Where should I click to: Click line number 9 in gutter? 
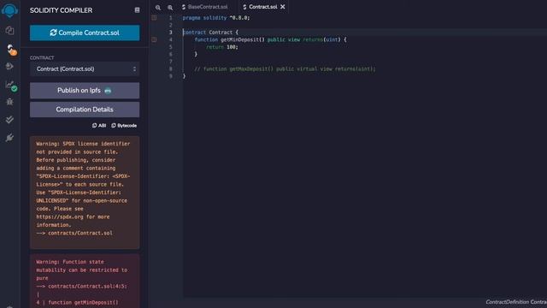click(171, 76)
